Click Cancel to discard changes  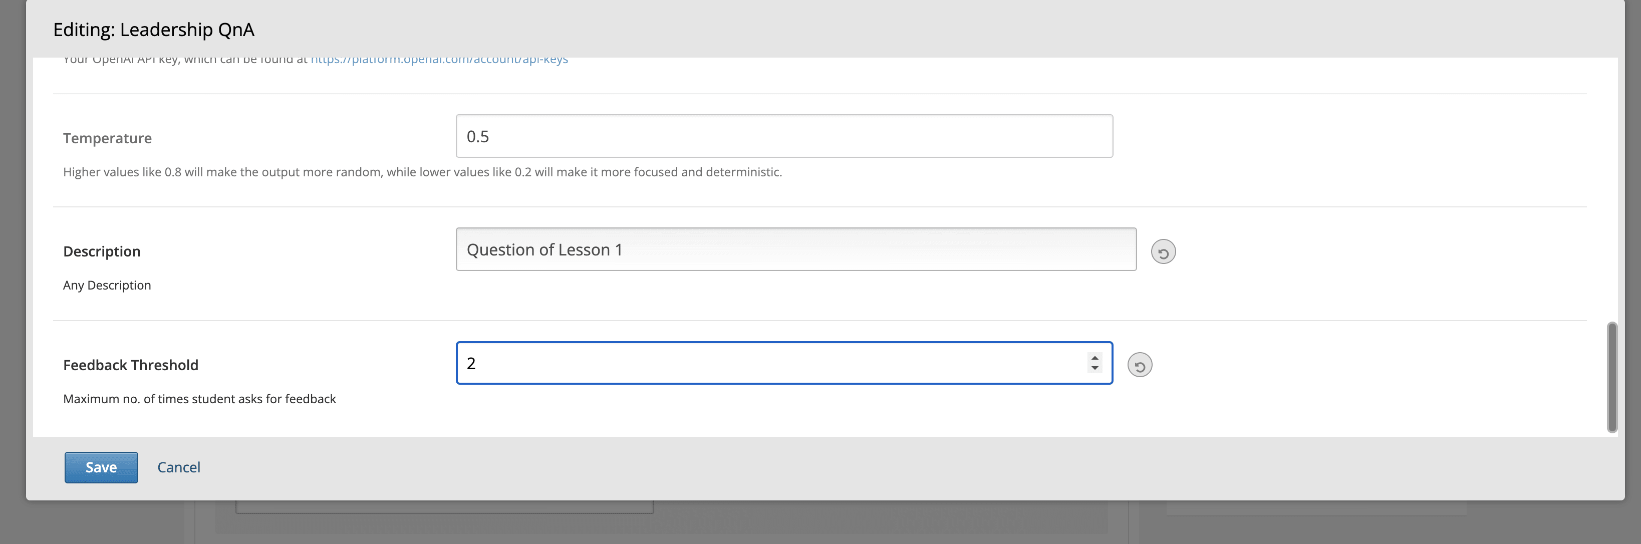pos(178,467)
